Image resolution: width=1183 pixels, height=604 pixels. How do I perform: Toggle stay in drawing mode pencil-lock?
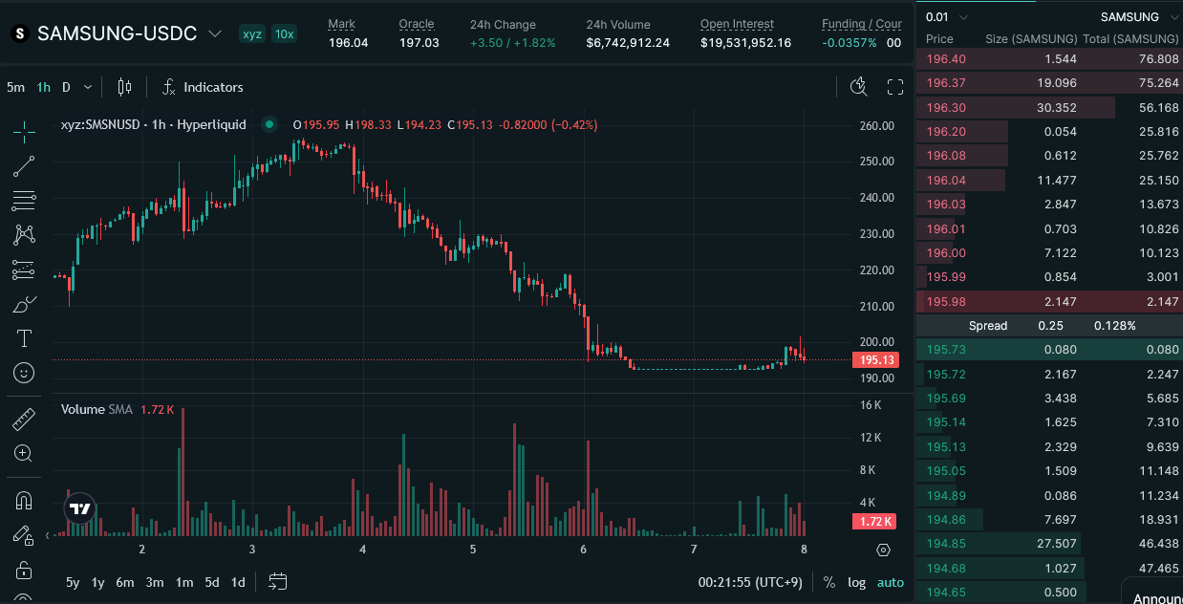(24, 535)
